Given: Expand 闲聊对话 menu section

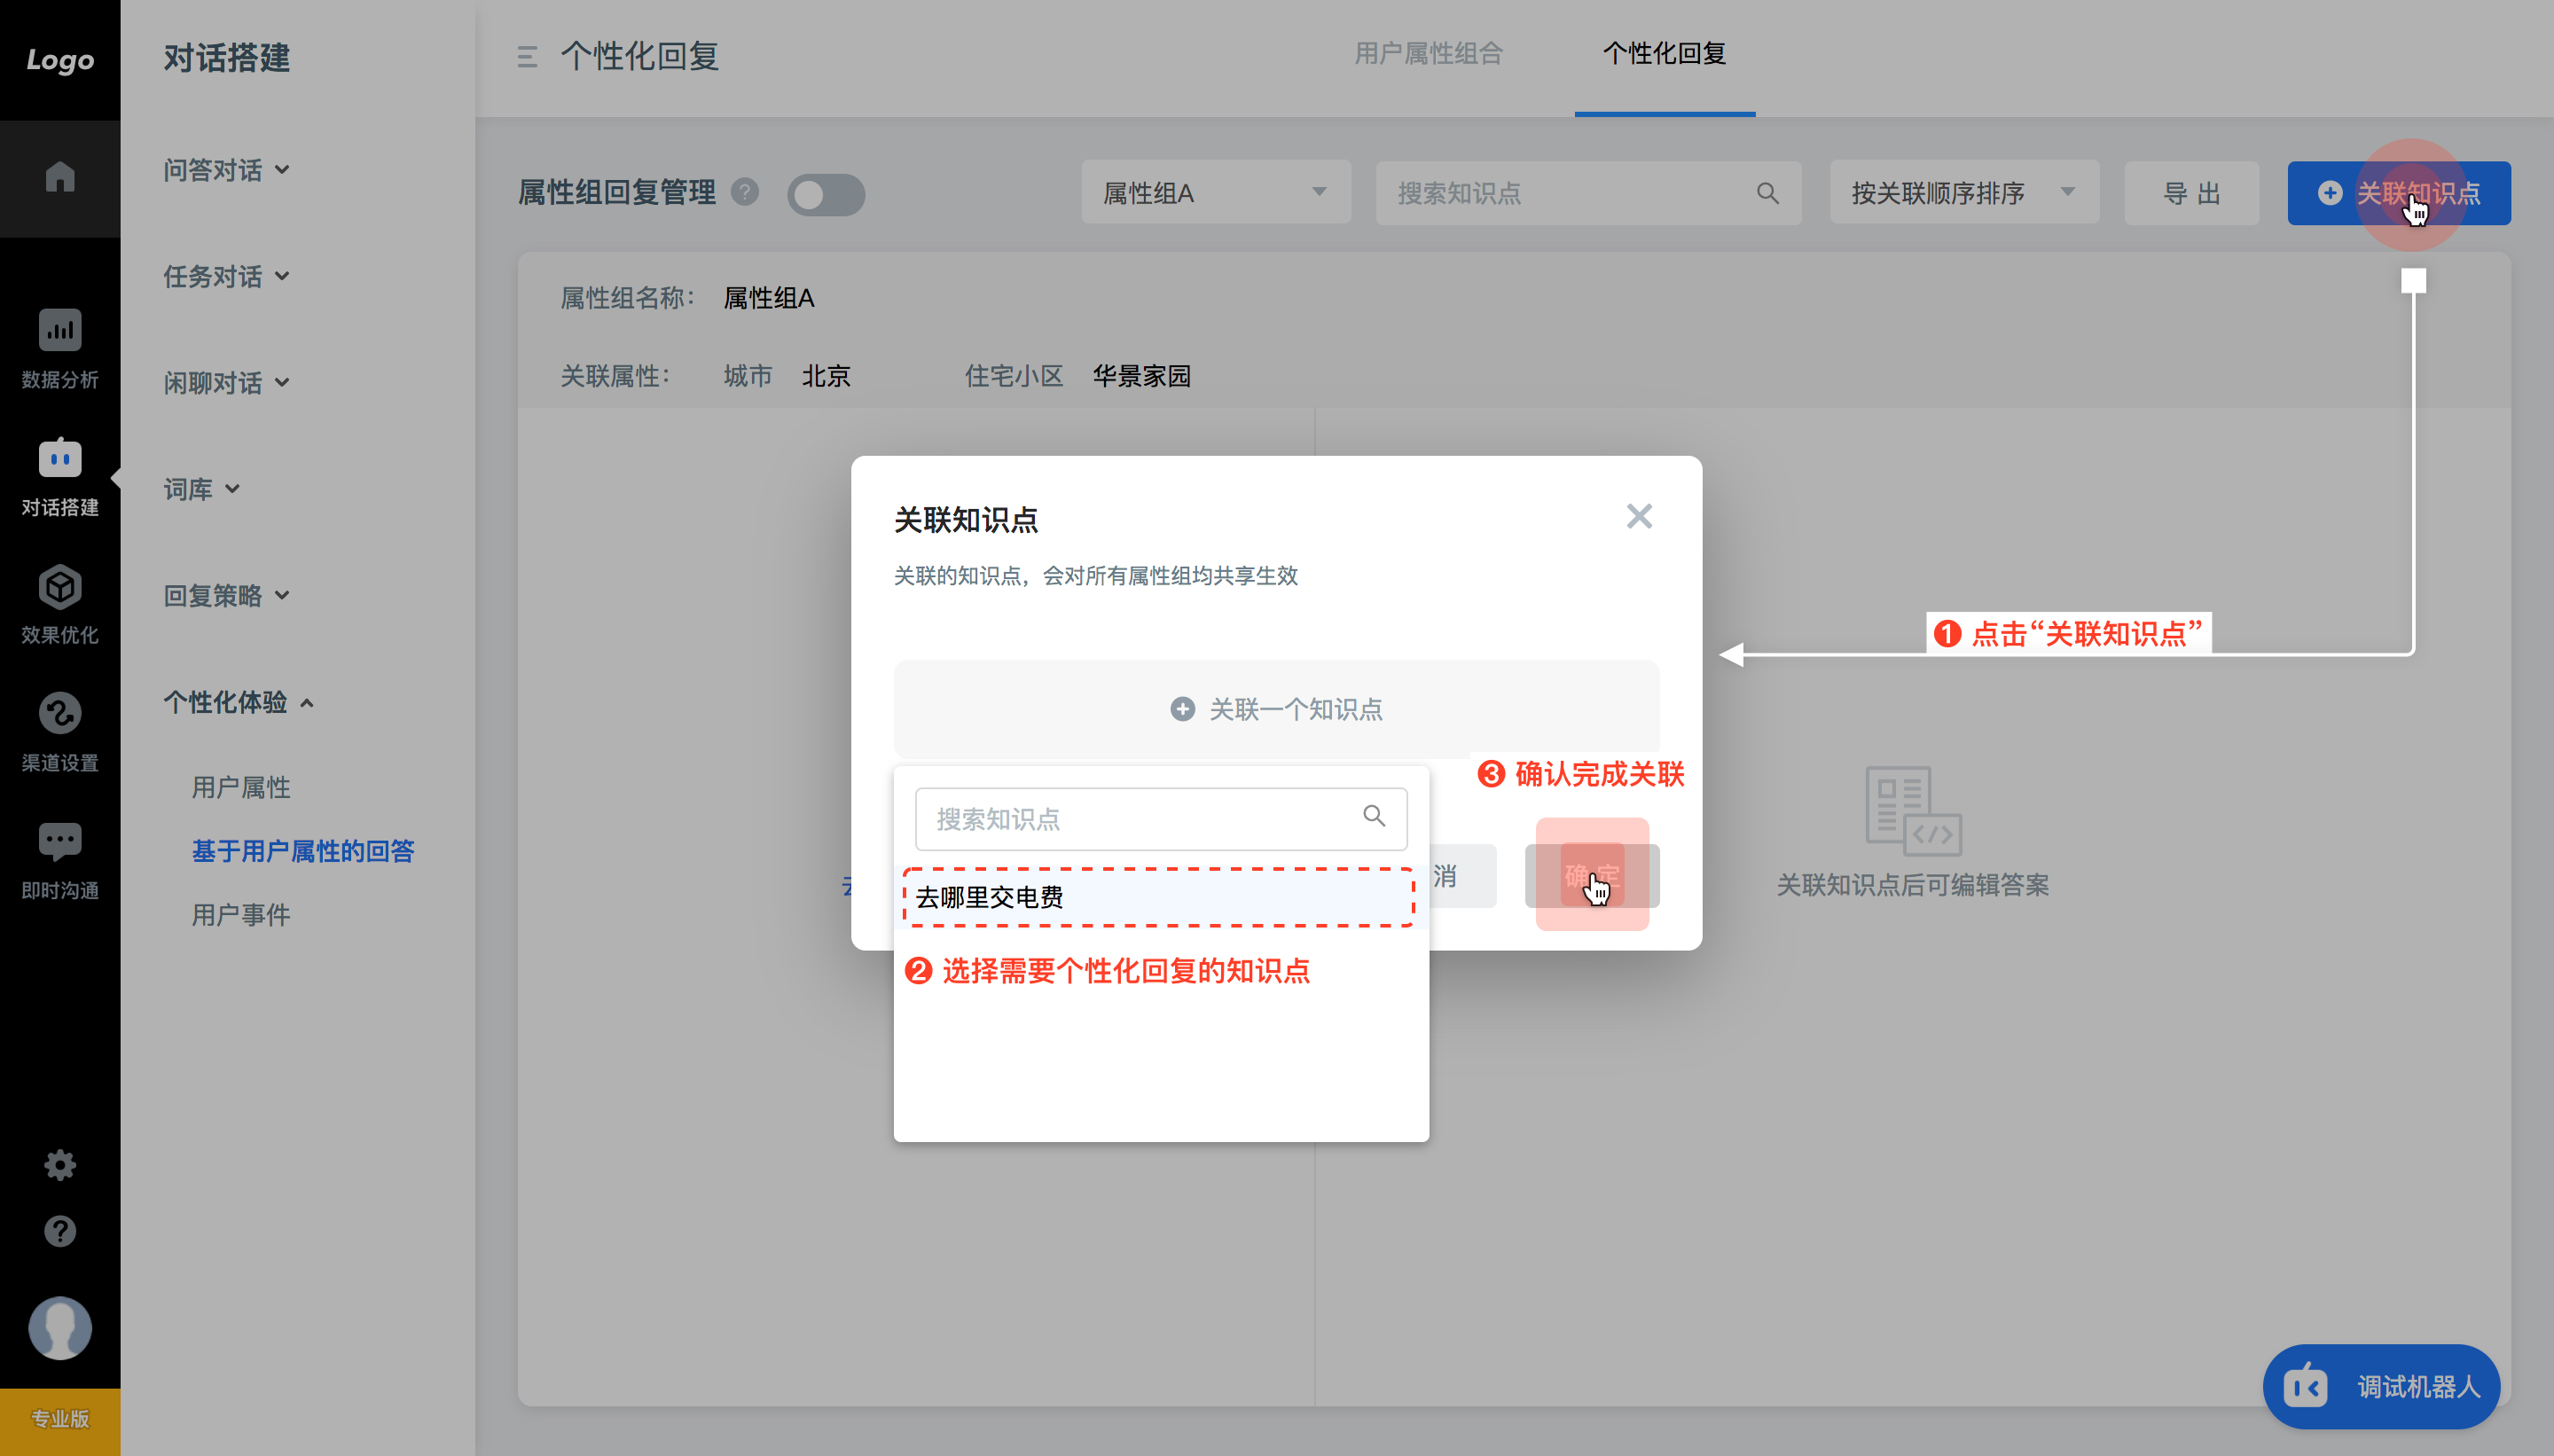Looking at the screenshot, I should [x=226, y=383].
